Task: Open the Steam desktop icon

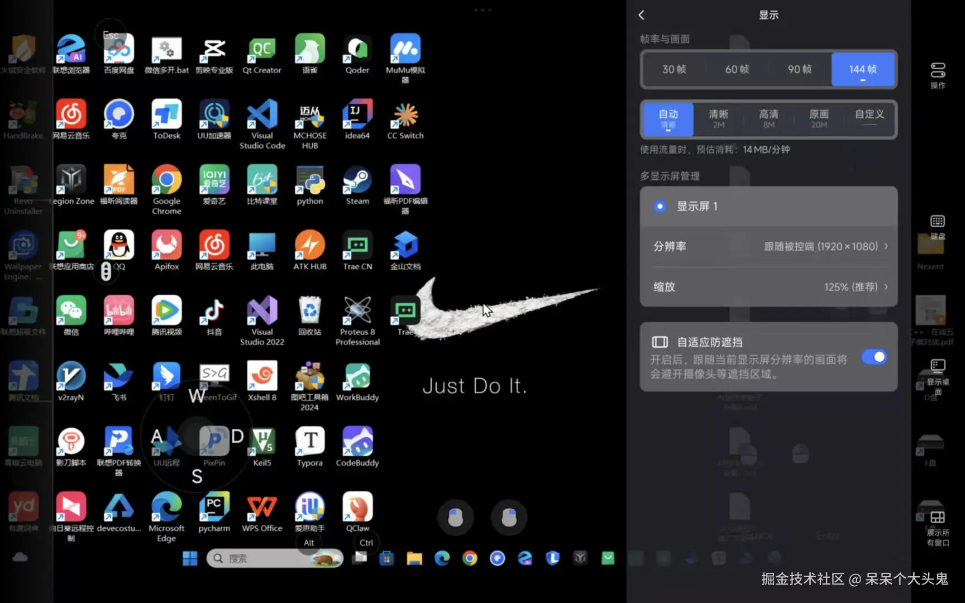Action: [x=357, y=185]
